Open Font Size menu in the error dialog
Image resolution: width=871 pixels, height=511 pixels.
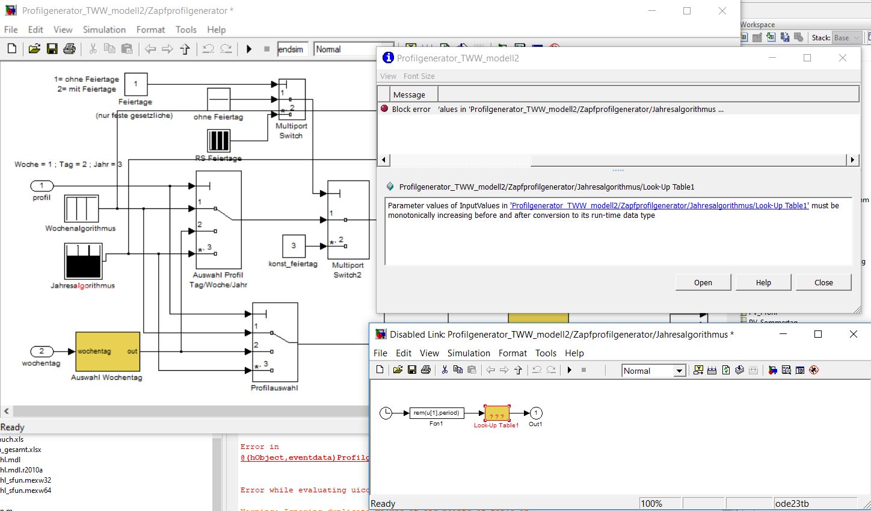pyautogui.click(x=419, y=76)
